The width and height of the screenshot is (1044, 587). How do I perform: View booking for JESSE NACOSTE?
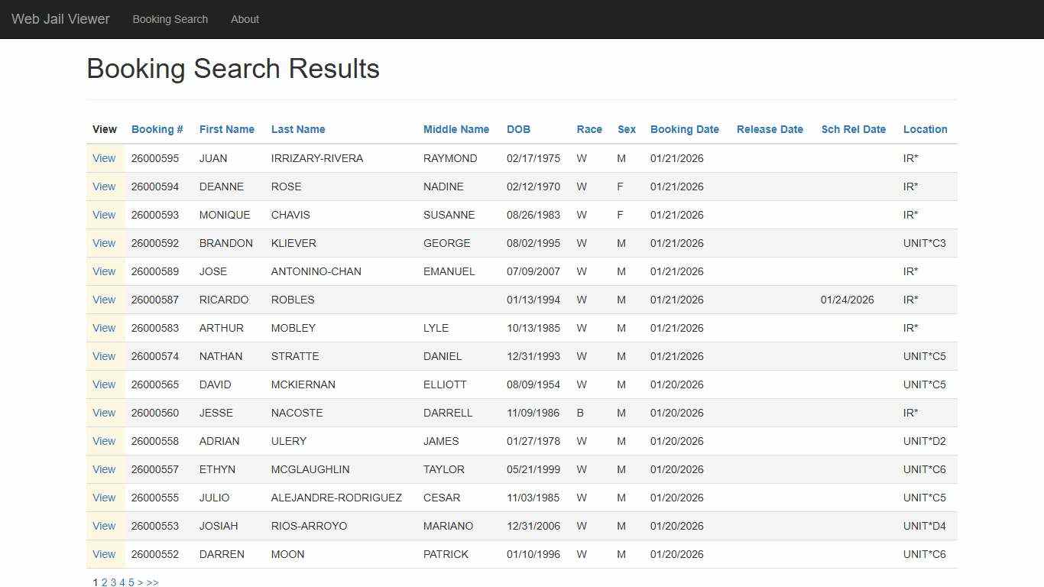point(104,413)
